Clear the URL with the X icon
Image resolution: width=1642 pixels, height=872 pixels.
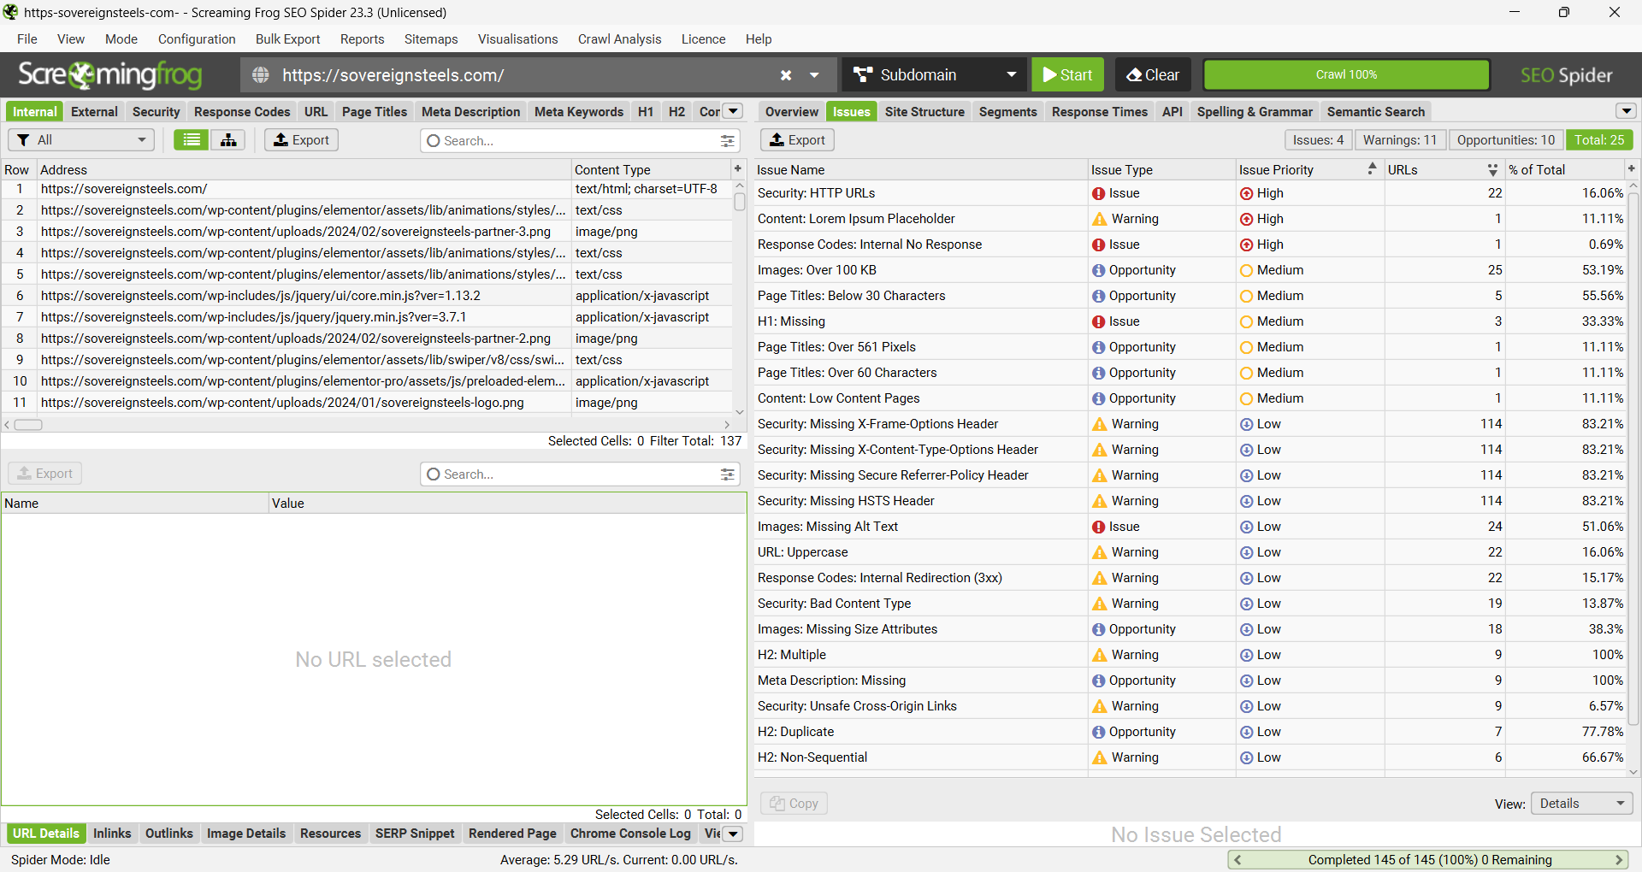[x=786, y=75]
